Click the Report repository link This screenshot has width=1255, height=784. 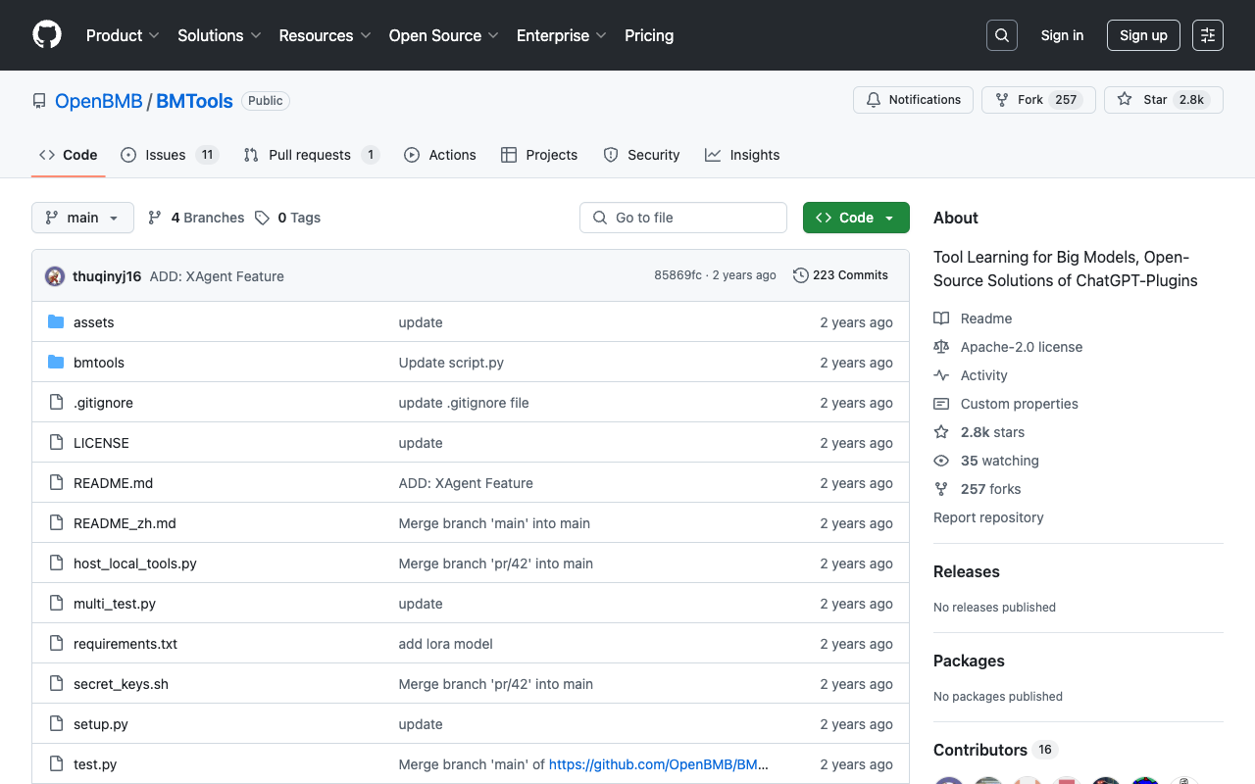click(x=988, y=517)
